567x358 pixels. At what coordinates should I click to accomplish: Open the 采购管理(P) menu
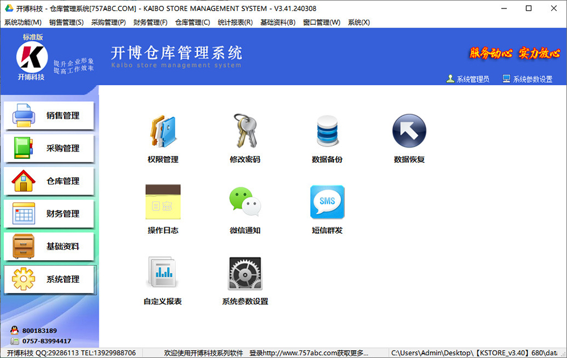pos(108,23)
